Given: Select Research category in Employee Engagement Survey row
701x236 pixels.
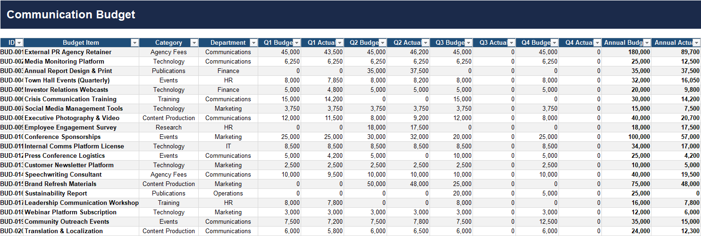Looking at the screenshot, I should (169, 128).
